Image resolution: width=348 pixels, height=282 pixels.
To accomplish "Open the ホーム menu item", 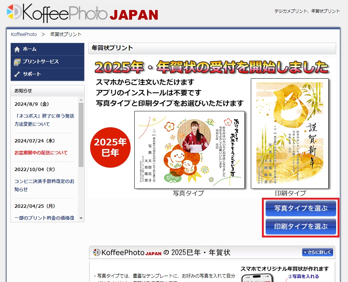I will (47, 49).
